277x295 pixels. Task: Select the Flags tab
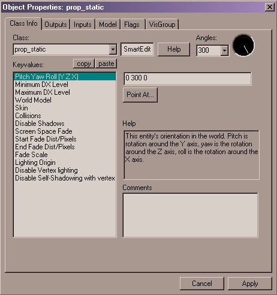click(x=132, y=25)
